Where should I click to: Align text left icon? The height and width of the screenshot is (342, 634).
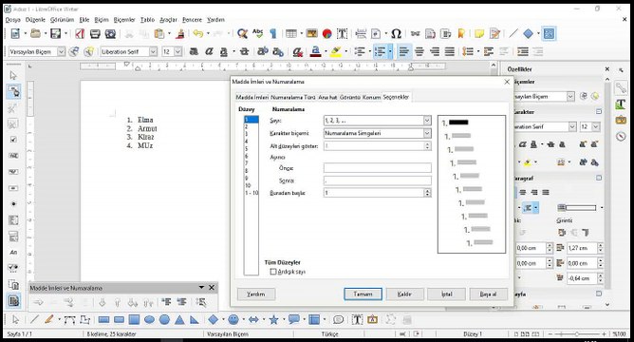point(403,52)
